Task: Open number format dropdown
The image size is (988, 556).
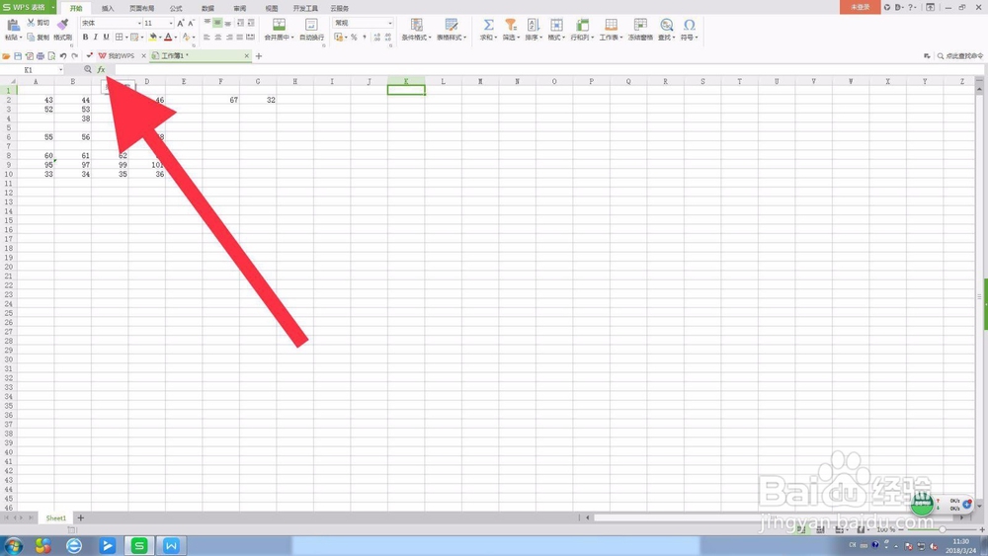Action: point(390,23)
